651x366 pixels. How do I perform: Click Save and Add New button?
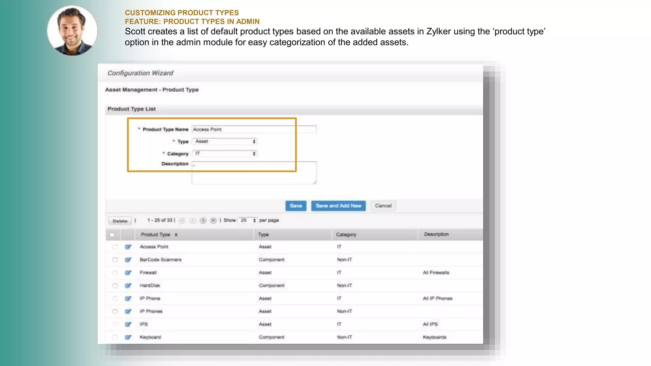[339, 206]
